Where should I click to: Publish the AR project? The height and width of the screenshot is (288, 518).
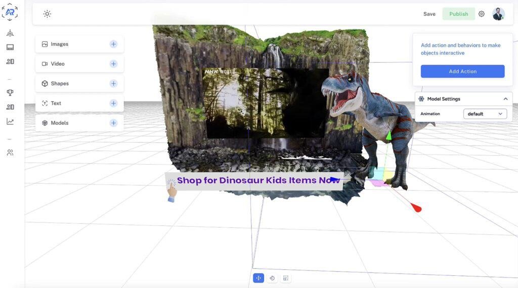tap(458, 14)
